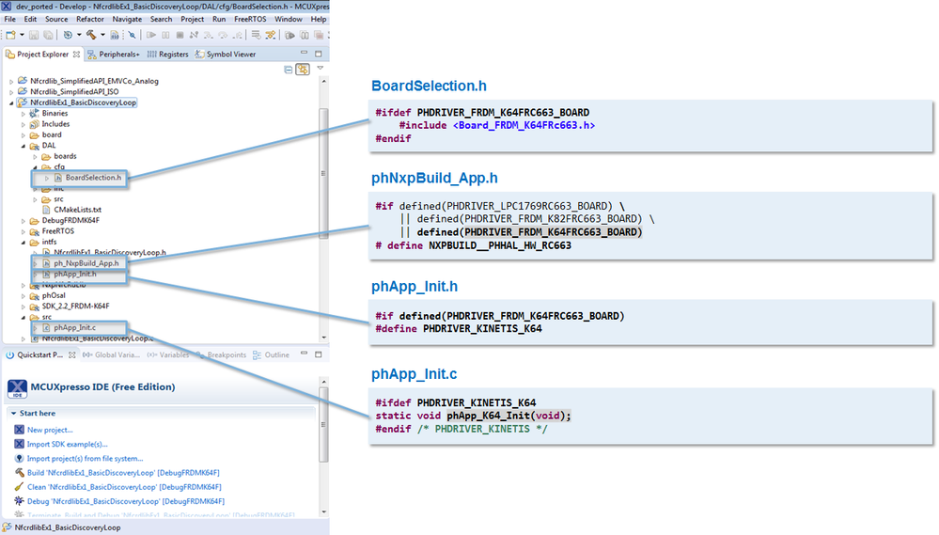
Task: Minimize the Quickstart panel
Action: pyautogui.click(x=304, y=354)
